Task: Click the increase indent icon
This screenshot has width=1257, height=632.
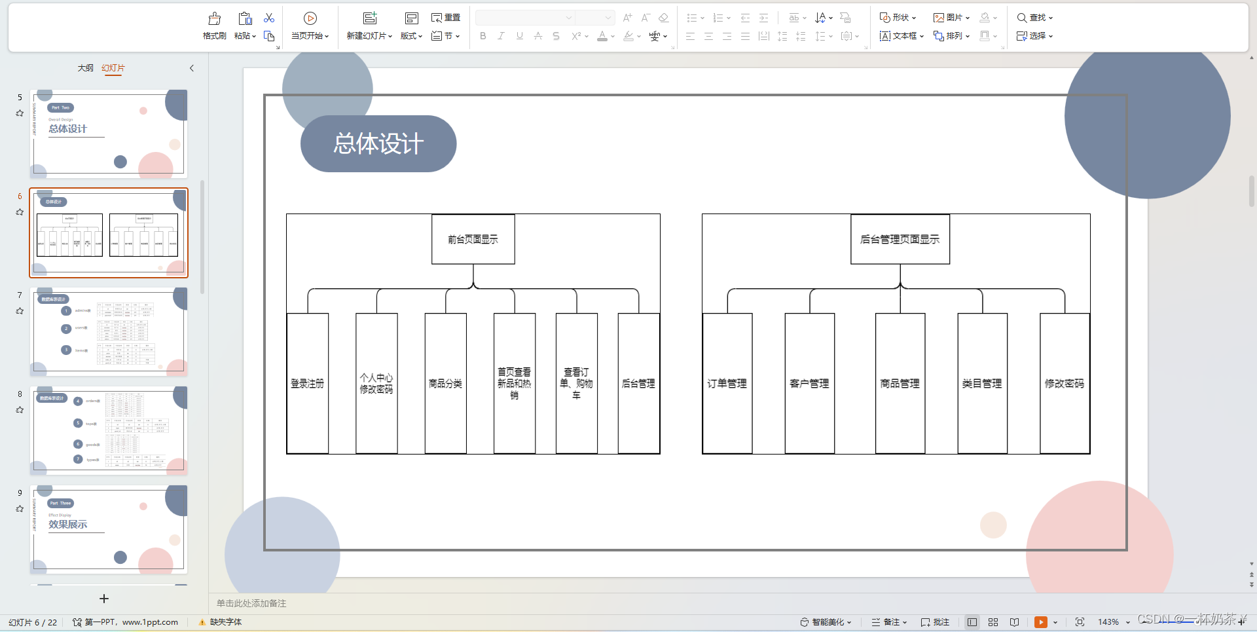Action: tap(763, 18)
